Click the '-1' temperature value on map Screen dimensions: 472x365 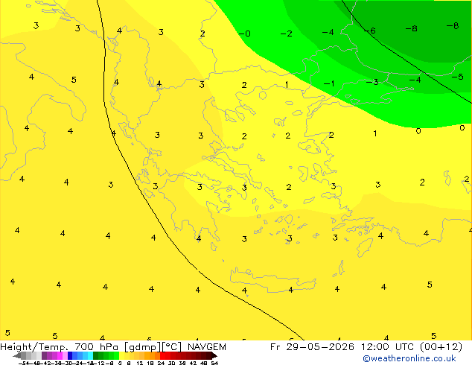click(329, 83)
